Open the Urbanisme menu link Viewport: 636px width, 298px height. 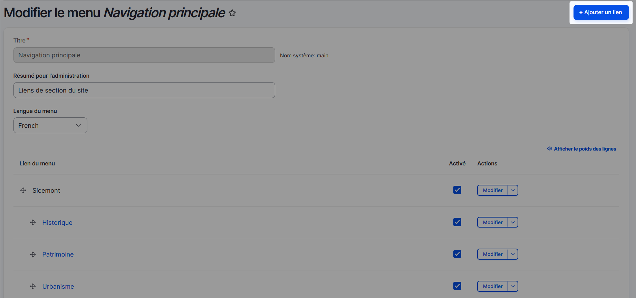coord(58,287)
